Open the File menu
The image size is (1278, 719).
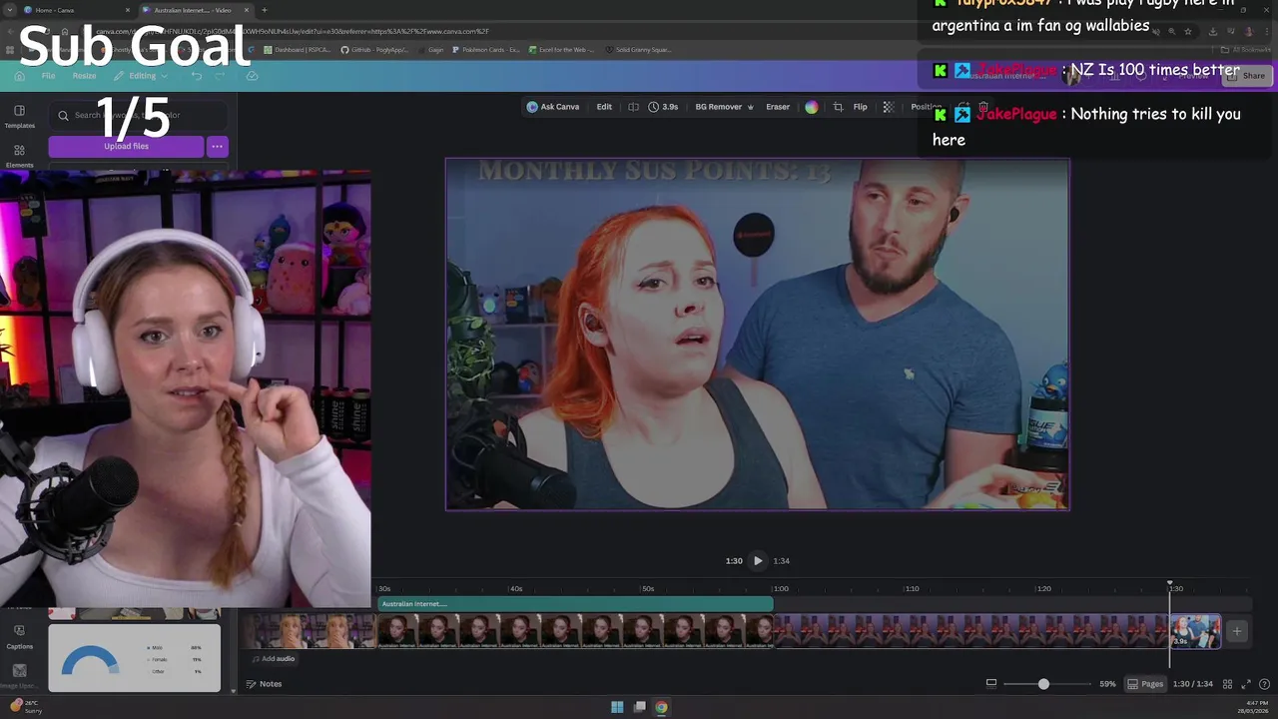click(x=48, y=76)
